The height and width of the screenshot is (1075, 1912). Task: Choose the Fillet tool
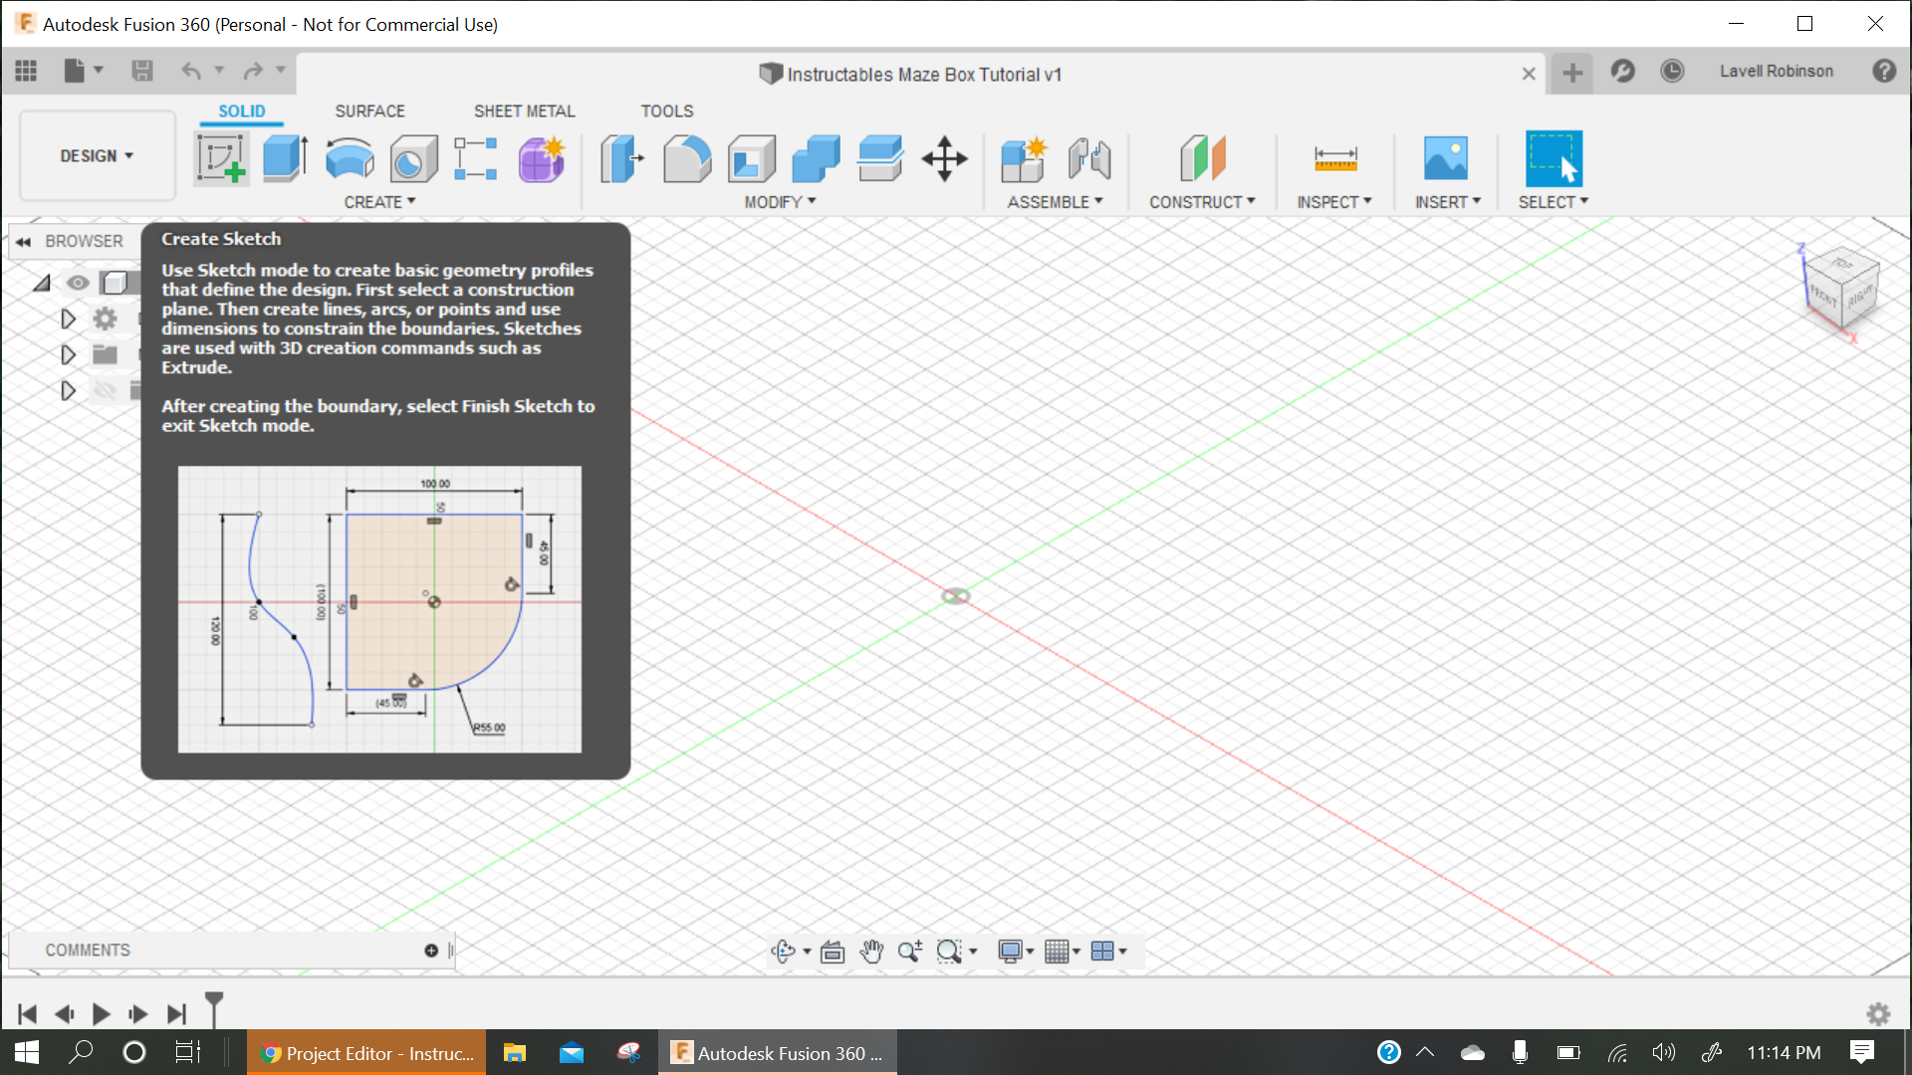pyautogui.click(x=687, y=158)
